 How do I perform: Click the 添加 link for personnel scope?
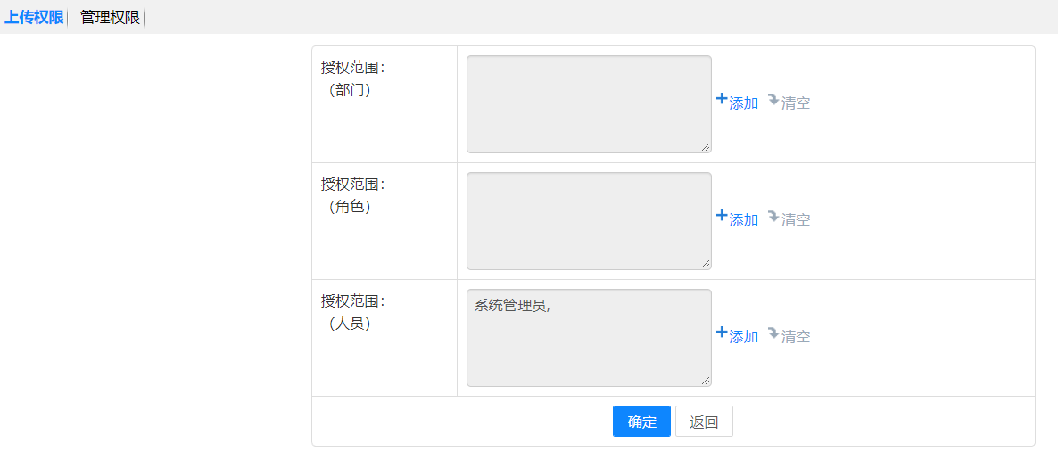coord(744,337)
